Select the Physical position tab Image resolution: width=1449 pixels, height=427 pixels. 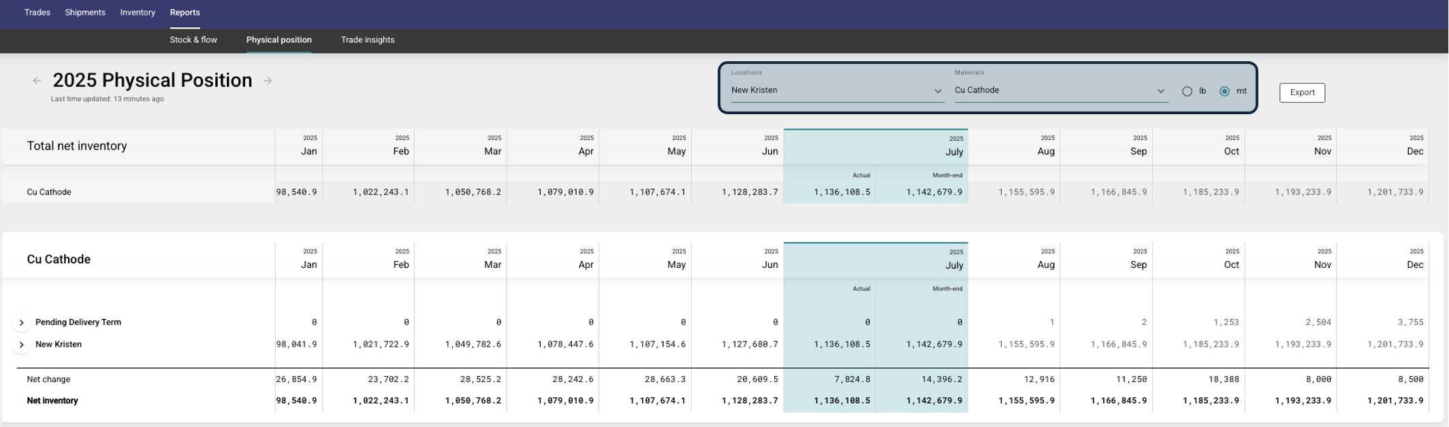pyautogui.click(x=278, y=40)
